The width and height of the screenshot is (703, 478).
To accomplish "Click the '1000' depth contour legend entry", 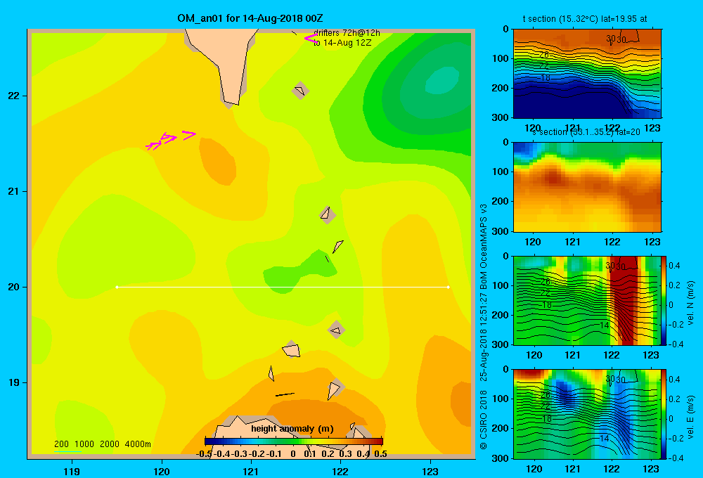I will point(84,444).
